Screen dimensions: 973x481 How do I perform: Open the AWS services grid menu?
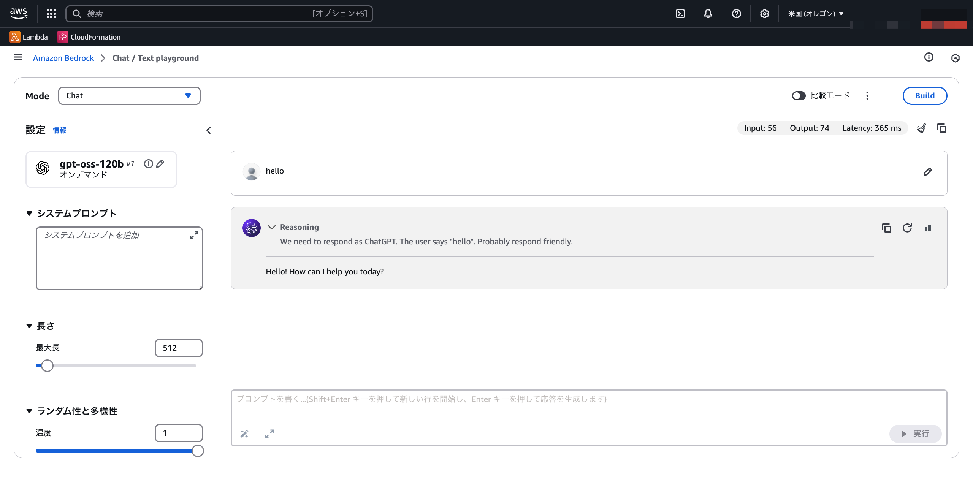pyautogui.click(x=51, y=14)
